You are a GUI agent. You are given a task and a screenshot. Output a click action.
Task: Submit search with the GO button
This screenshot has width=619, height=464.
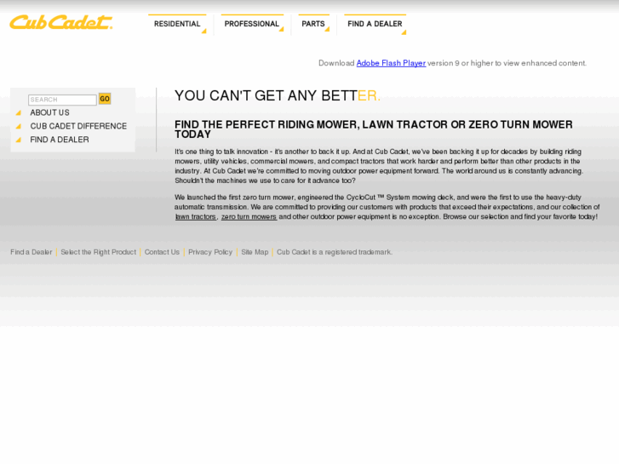click(105, 99)
